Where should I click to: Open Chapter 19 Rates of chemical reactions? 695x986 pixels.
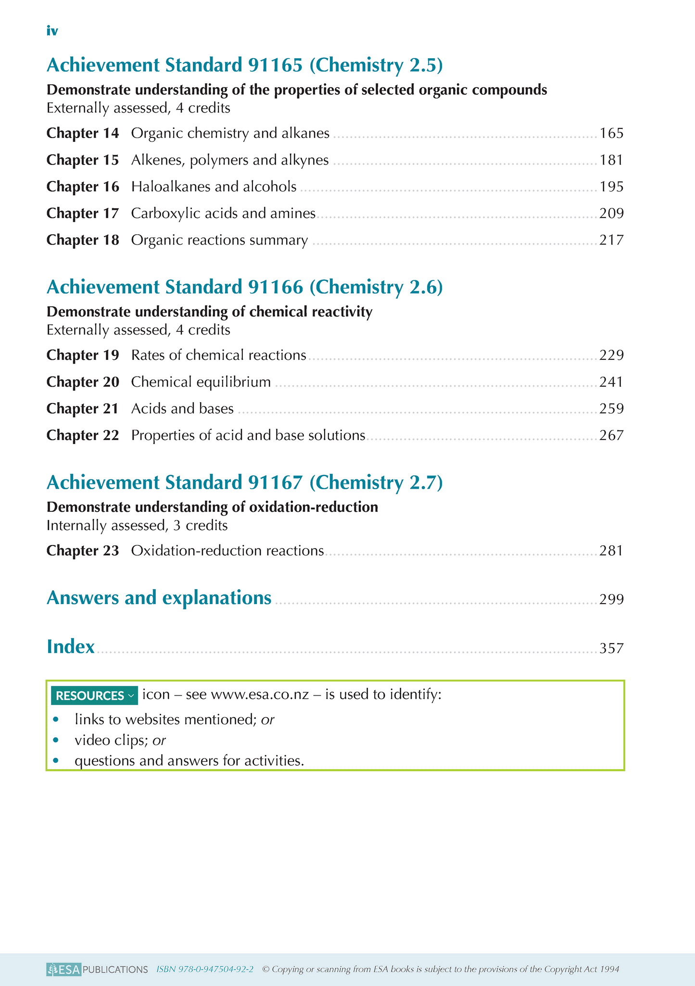point(218,355)
